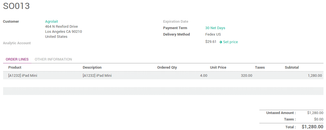Sort by the Description column header
The width and height of the screenshot is (326, 130).
tap(92, 68)
